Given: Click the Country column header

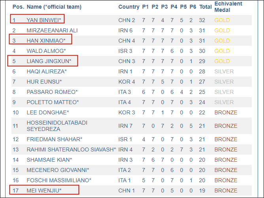Looking at the screenshot, I should [128, 7].
